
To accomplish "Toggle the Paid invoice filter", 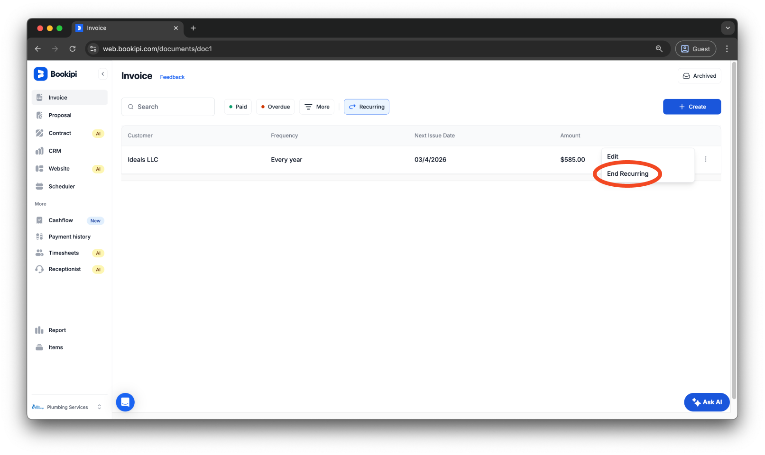I will coord(238,107).
